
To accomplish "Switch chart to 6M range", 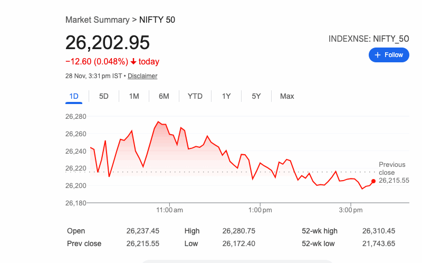I will point(164,96).
